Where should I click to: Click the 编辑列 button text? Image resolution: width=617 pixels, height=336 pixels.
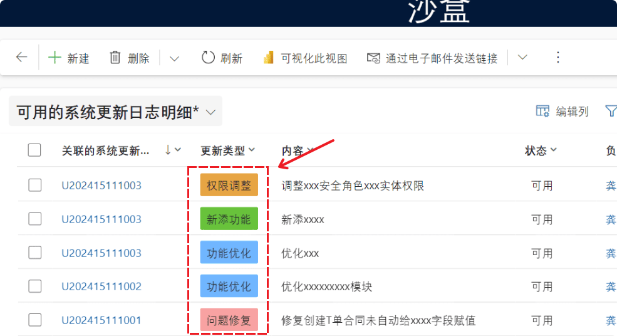(572, 112)
